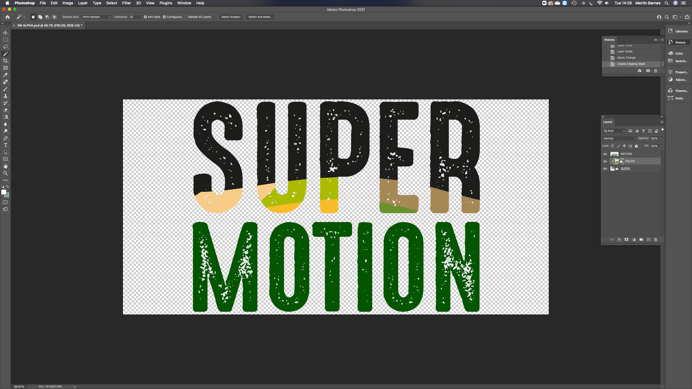Disable the Contiguous checkbox
Image resolution: width=692 pixels, height=389 pixels.
click(x=164, y=17)
